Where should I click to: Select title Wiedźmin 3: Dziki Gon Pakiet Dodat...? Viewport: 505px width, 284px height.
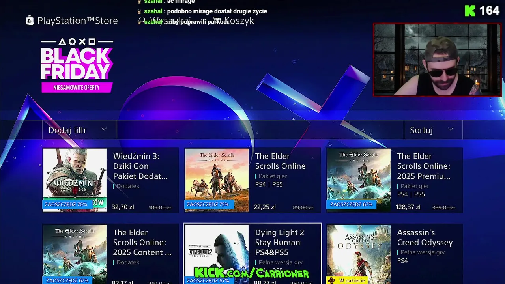[141, 166]
